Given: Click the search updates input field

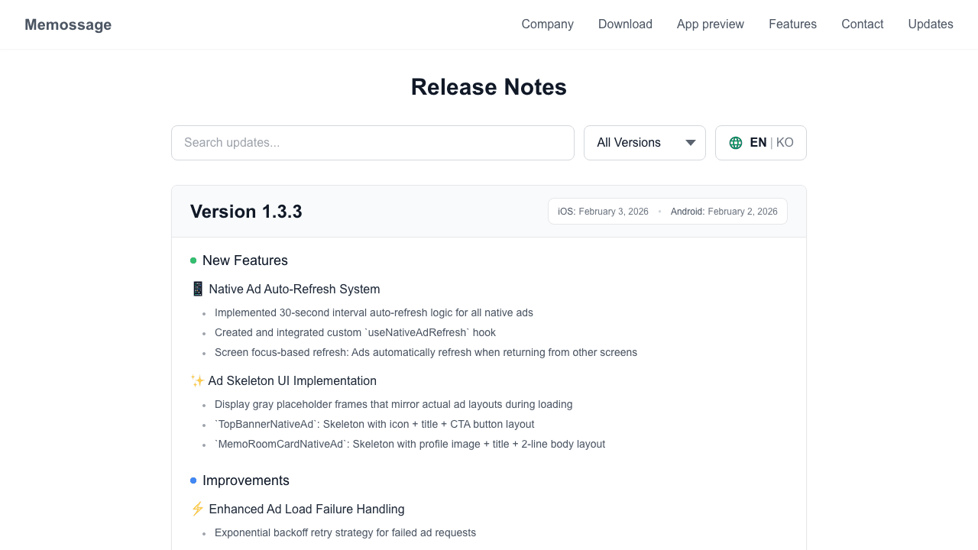Looking at the screenshot, I should point(373,143).
